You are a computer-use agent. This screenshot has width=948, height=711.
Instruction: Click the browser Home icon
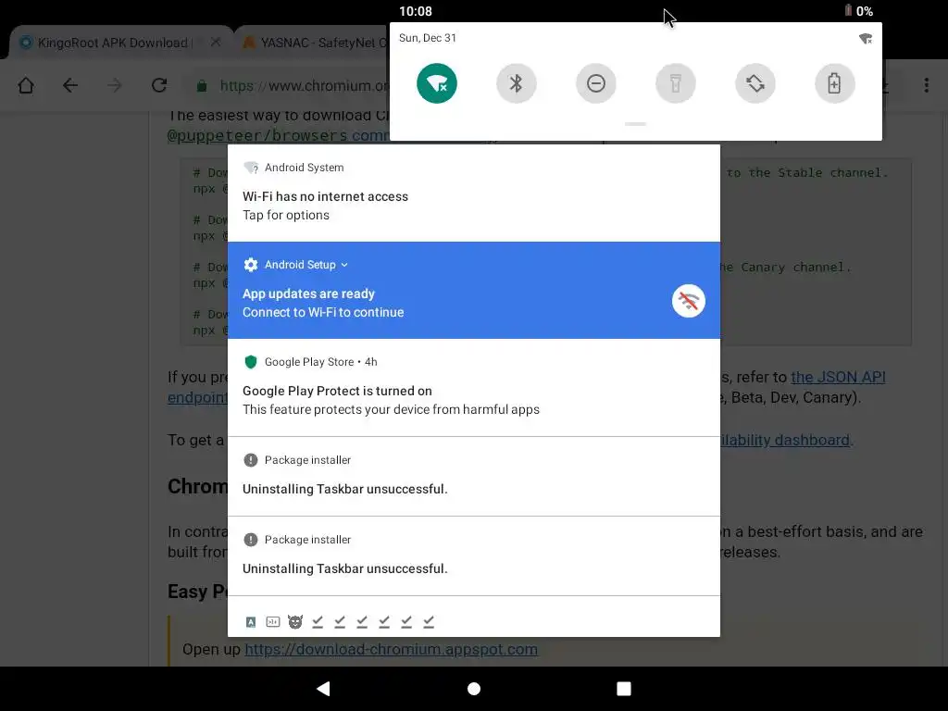coord(26,85)
